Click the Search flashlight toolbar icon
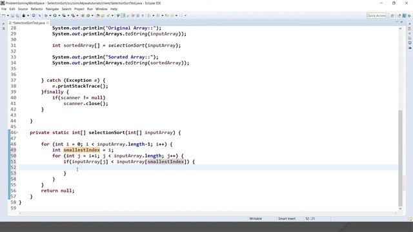Screen dimensions: 413x232 pyautogui.click(x=108, y=15)
